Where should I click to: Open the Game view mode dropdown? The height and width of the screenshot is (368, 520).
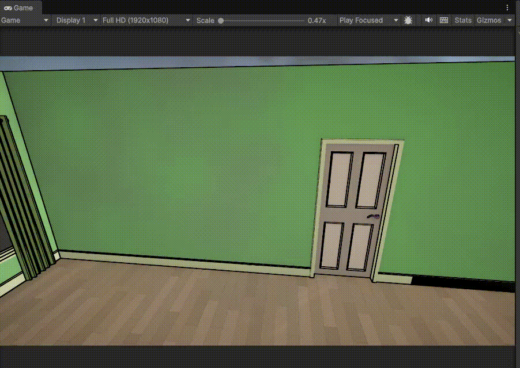coord(25,20)
